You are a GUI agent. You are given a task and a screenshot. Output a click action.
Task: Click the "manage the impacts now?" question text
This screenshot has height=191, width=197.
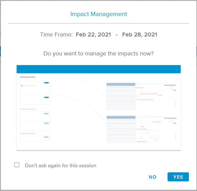coord(98,54)
